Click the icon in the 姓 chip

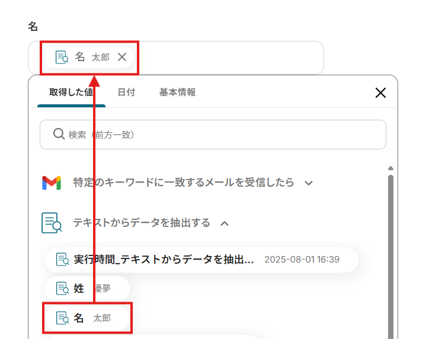pyautogui.click(x=62, y=289)
